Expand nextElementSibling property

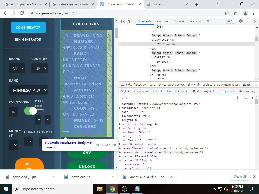(120, 124)
